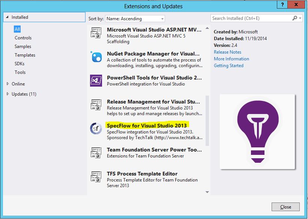Click the 'Date Installed: 11/19/2014' text
Viewport: 308px width, 219px height.
click(240, 39)
